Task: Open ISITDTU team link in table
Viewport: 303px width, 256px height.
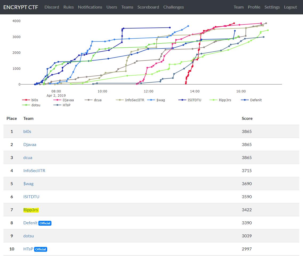Action: pos(31,197)
